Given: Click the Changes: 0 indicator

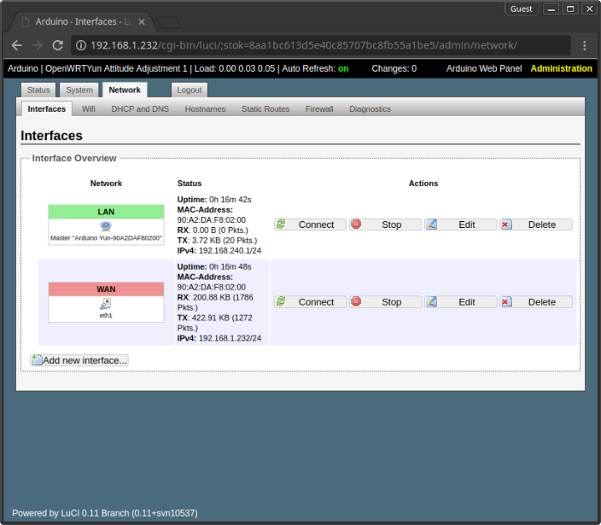Looking at the screenshot, I should pos(394,68).
